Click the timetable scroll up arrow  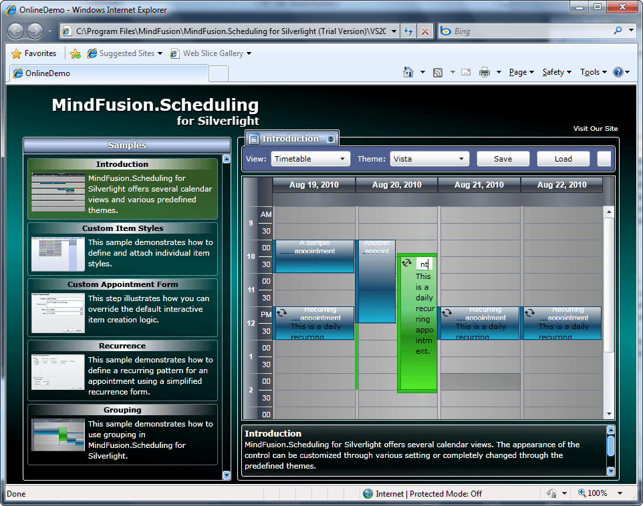(609, 212)
